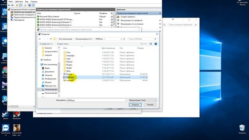Click Создать папку in the toolbar

pyautogui.click(x=63, y=44)
